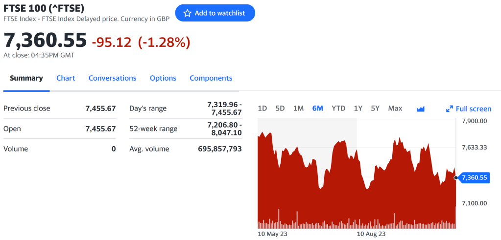The image size is (501, 240).
Task: Choose the 1M time range
Action: tap(298, 109)
